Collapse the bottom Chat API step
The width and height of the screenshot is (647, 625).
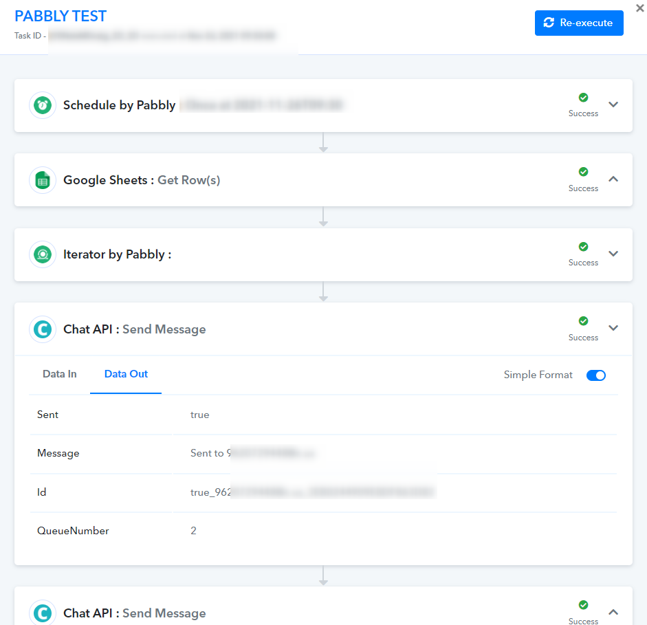click(614, 612)
